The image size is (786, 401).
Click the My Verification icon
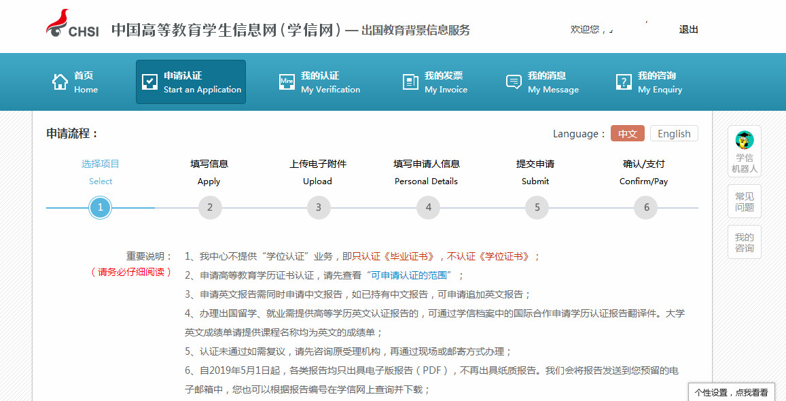pos(287,82)
